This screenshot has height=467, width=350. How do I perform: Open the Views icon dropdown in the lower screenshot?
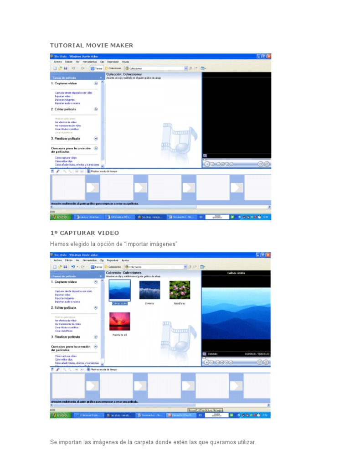click(203, 267)
